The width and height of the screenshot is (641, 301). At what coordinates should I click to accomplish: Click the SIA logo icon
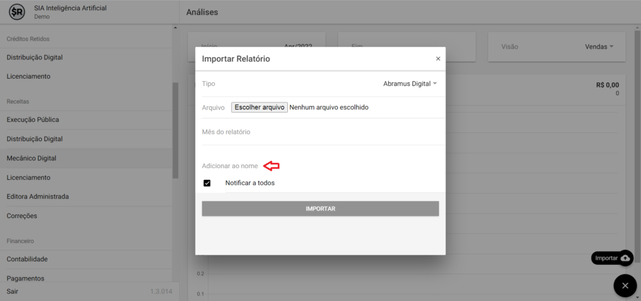click(x=18, y=12)
